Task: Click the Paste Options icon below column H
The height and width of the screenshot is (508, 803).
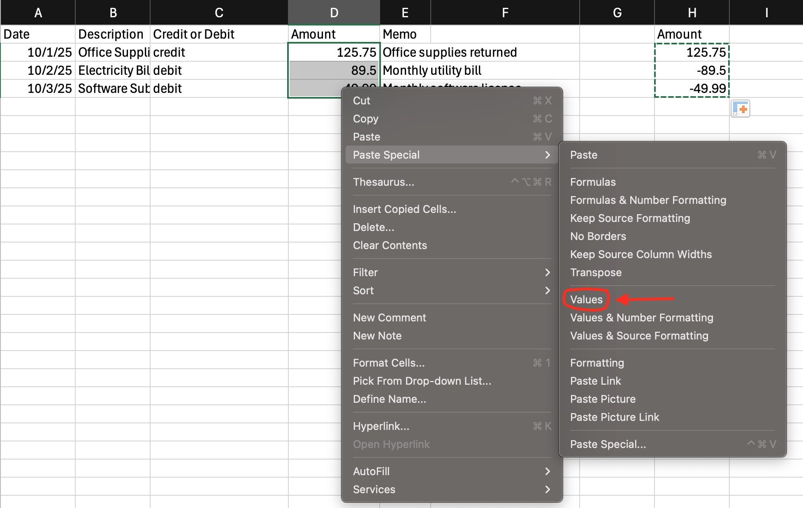Action: pyautogui.click(x=740, y=109)
